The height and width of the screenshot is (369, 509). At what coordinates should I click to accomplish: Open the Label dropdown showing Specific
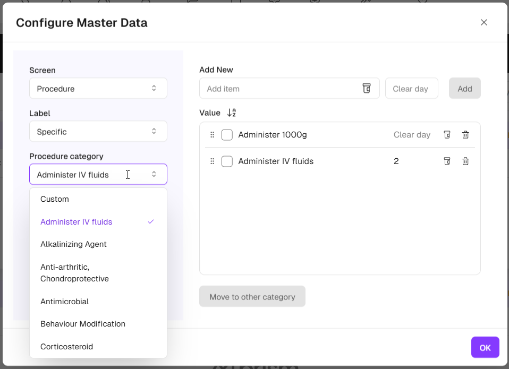(x=98, y=132)
